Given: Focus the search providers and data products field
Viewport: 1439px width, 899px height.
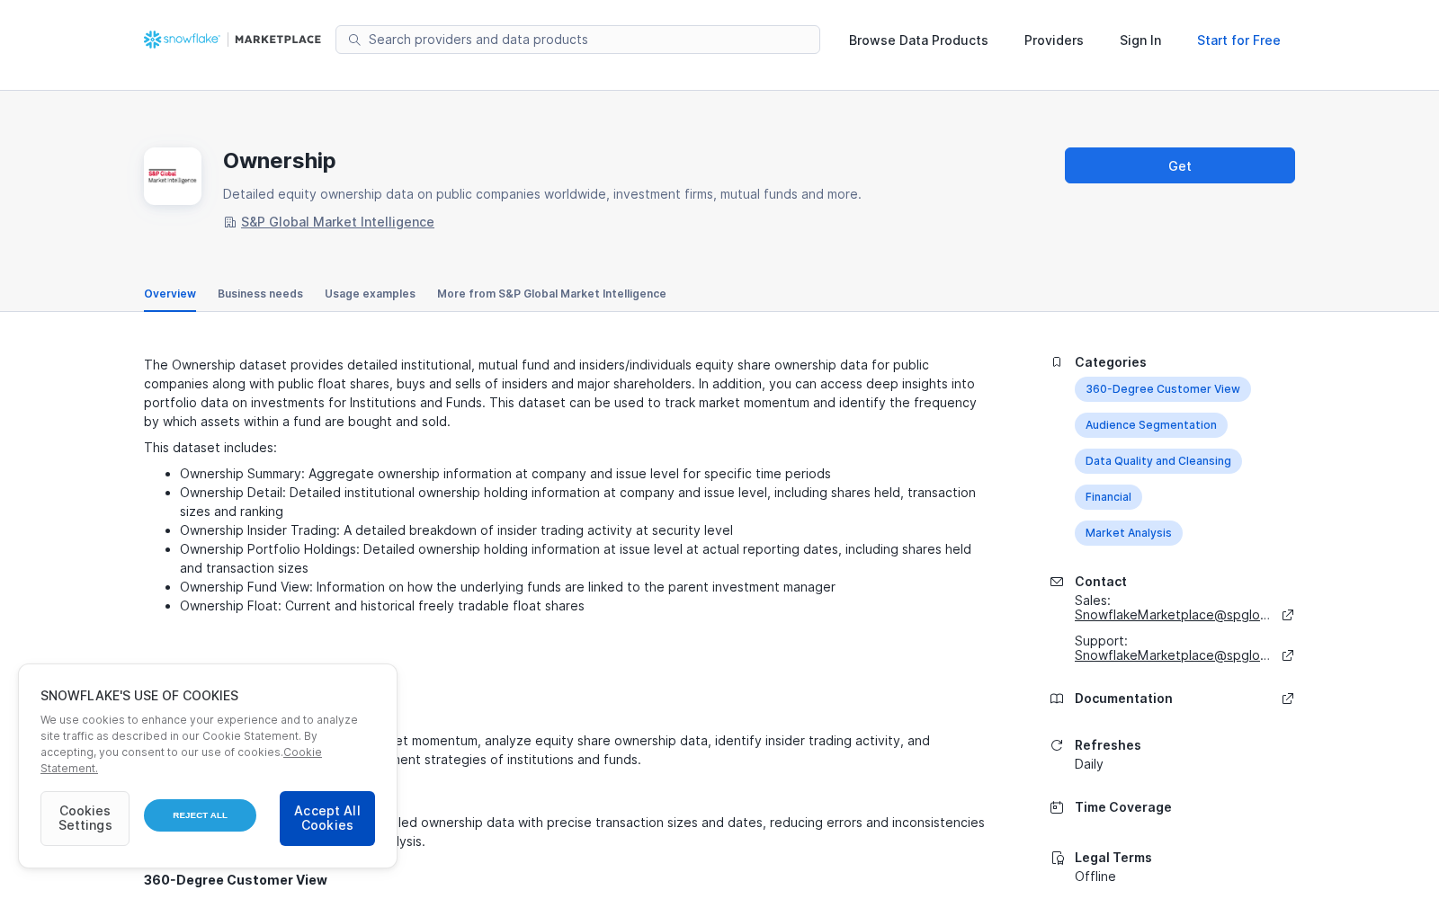Looking at the screenshot, I should 577,40.
